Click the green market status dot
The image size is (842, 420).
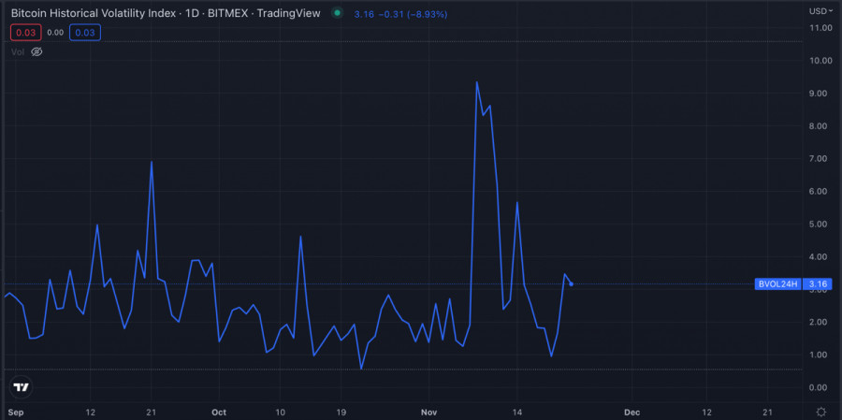[x=337, y=13]
